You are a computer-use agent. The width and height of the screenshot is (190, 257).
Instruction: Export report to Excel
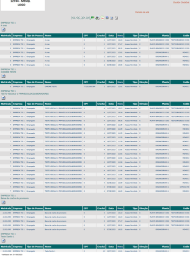coord(107,18)
